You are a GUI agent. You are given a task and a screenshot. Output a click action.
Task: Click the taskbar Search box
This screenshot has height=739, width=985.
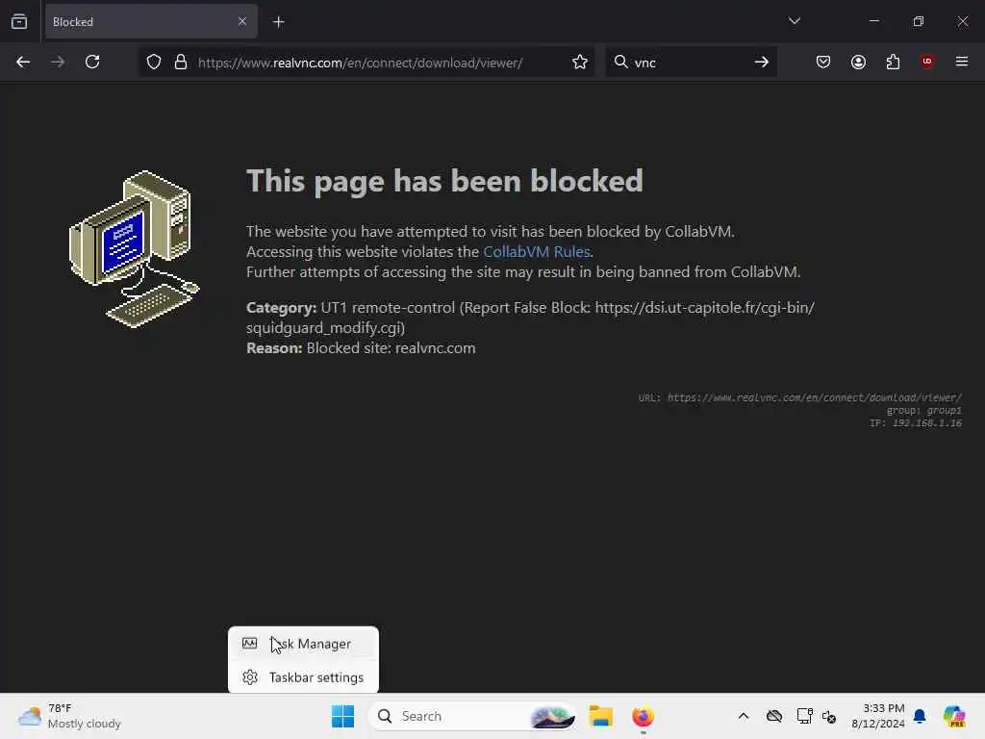coord(472,716)
